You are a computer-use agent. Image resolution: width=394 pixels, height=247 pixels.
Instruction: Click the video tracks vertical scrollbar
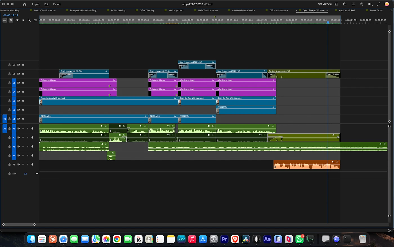[x=389, y=76]
